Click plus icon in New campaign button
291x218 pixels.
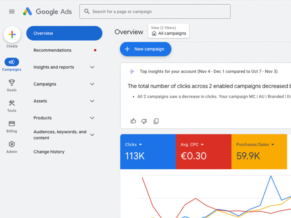click(x=127, y=49)
